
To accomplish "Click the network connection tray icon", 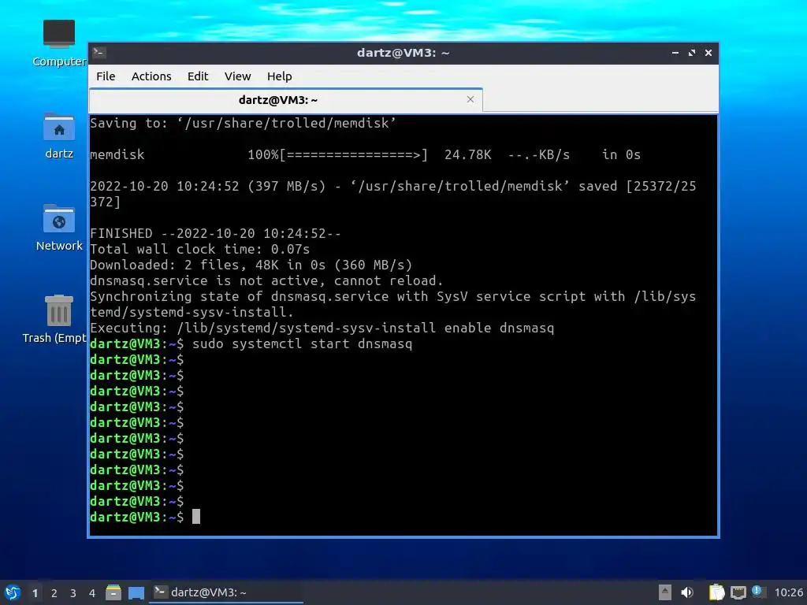I will tap(738, 592).
